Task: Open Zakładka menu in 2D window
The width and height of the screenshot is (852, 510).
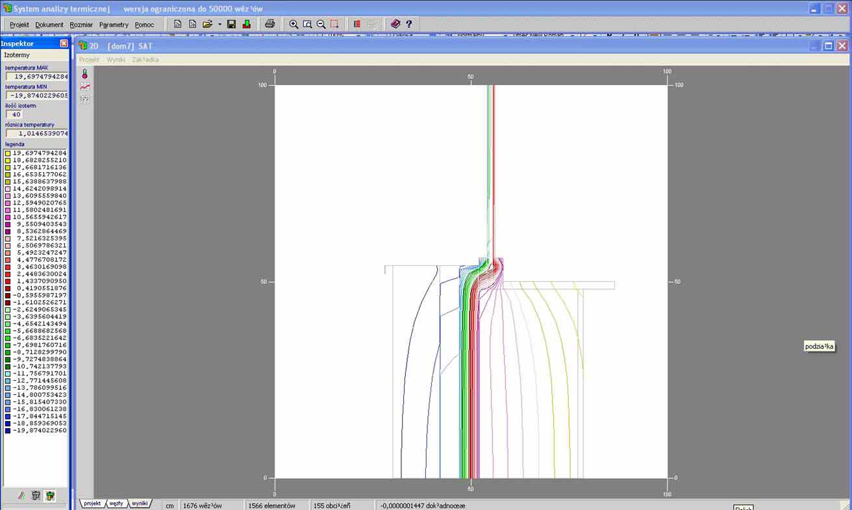Action: pyautogui.click(x=145, y=60)
